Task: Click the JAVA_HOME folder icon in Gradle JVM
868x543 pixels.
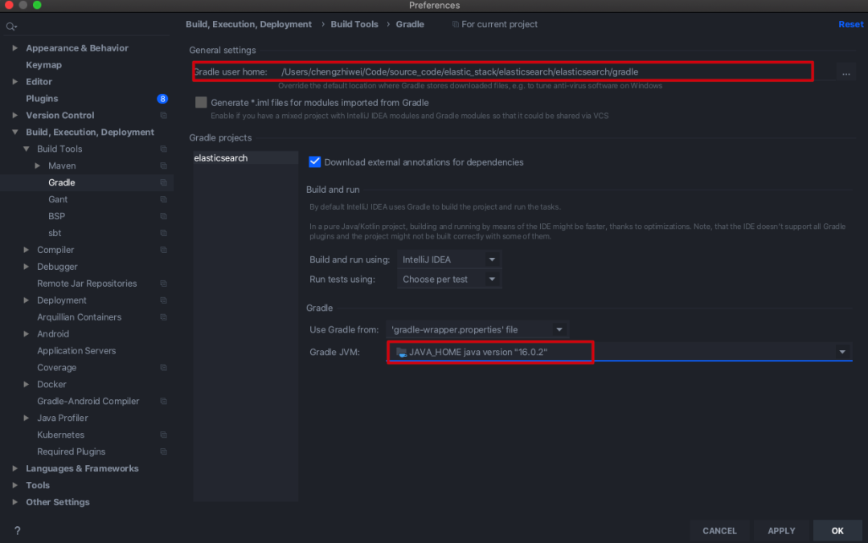Action: coord(401,352)
